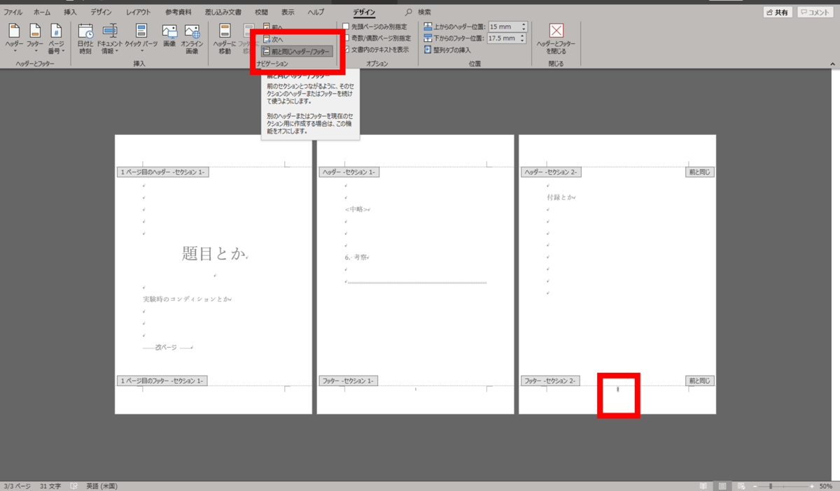The image size is (840, 491).
Task: Insert a picture with 画像 icon
Action: 169,36
